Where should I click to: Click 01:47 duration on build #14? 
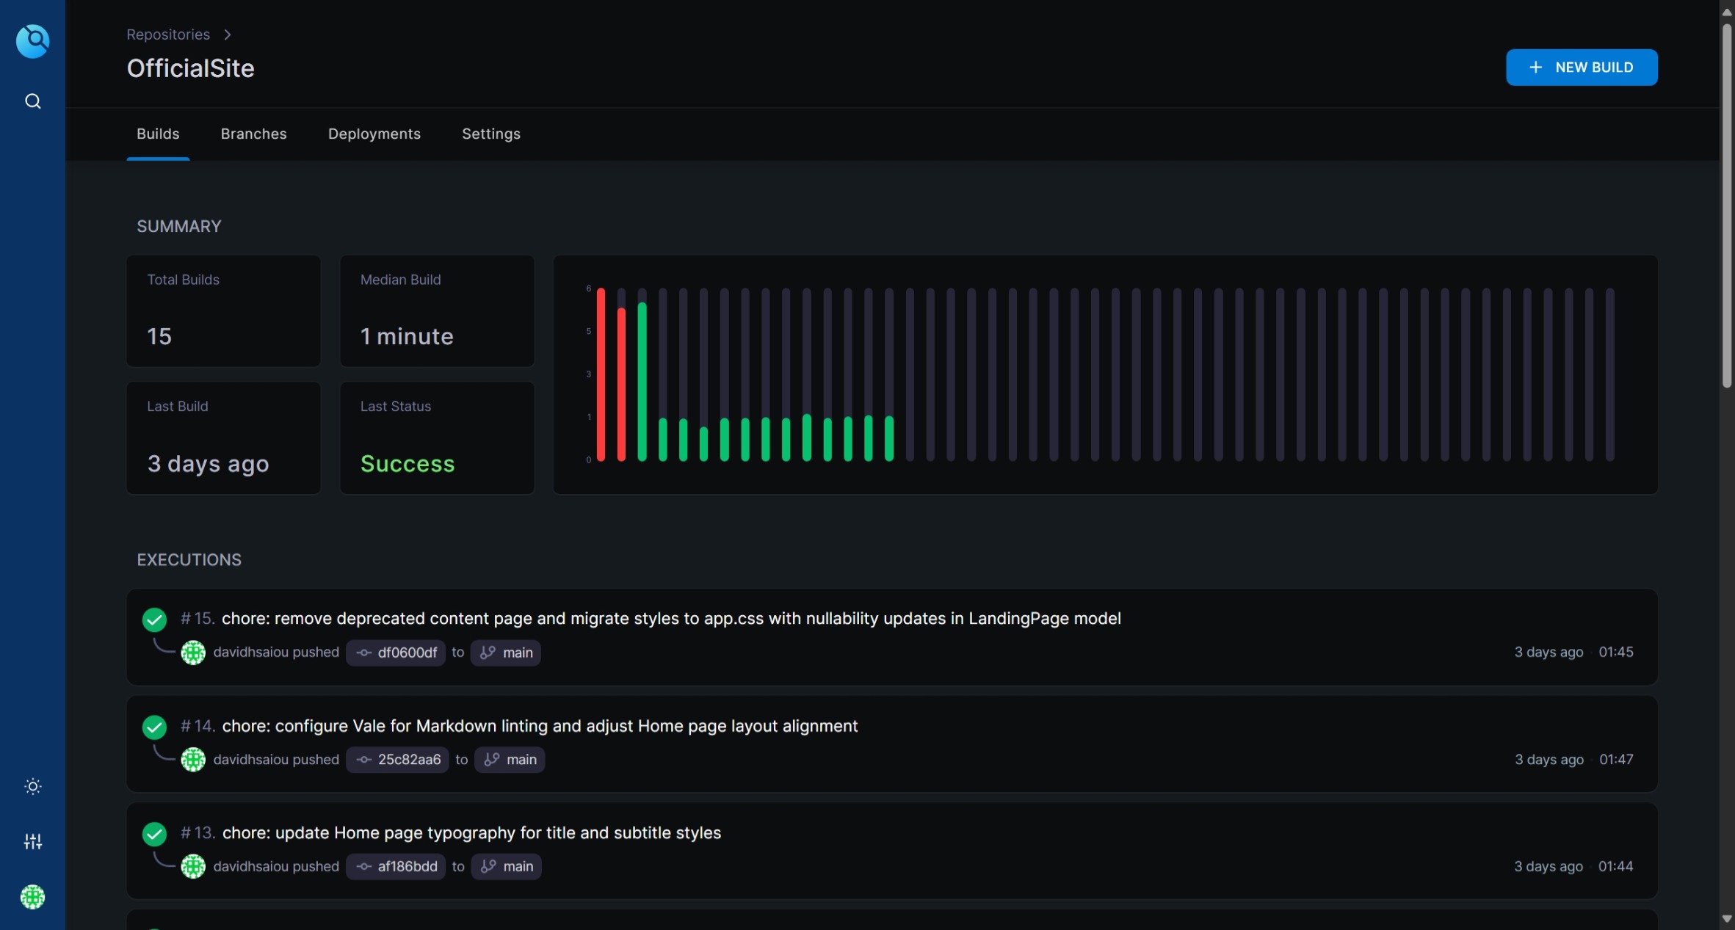pyautogui.click(x=1616, y=759)
